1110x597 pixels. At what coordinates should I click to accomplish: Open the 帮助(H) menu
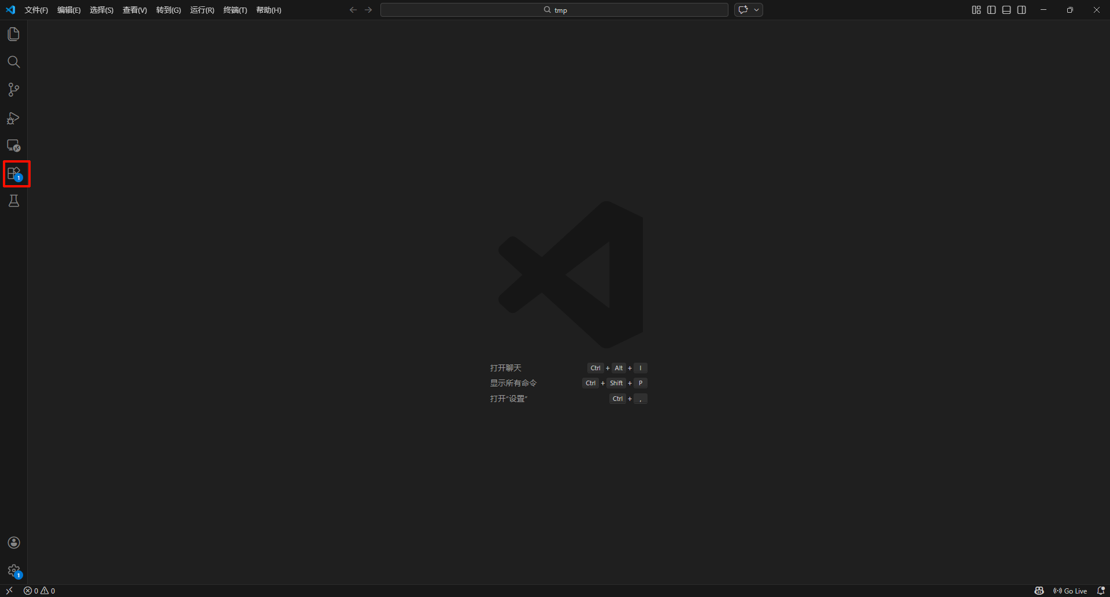[269, 10]
